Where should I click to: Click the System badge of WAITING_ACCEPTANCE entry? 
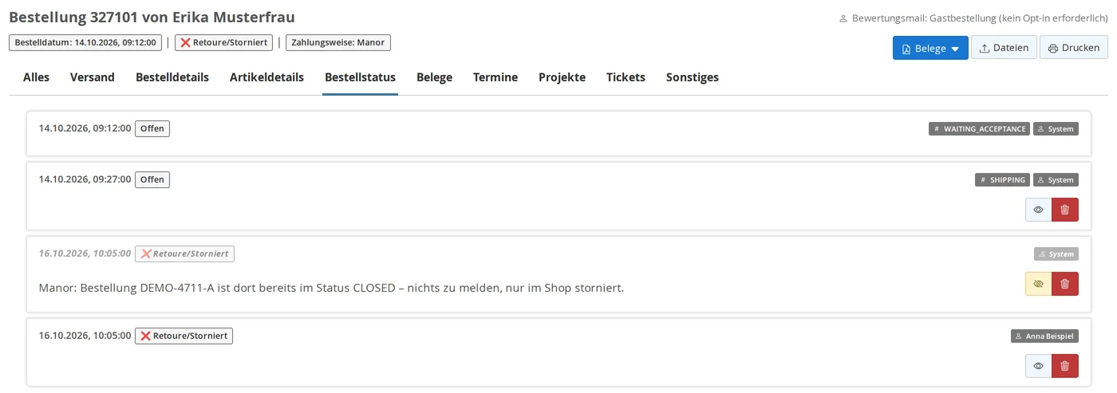(x=1056, y=128)
